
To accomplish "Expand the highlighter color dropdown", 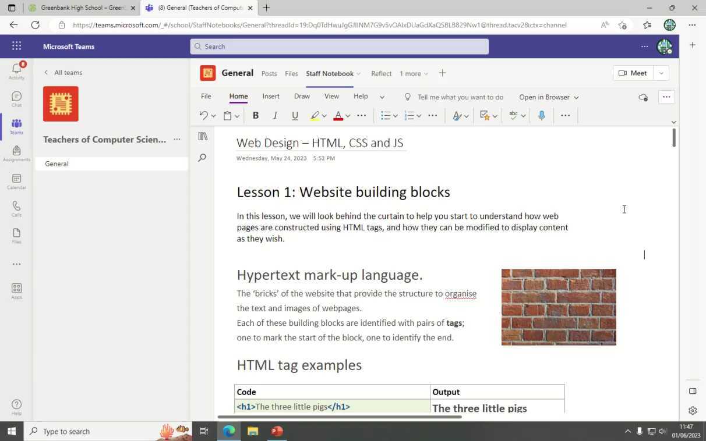I will (324, 116).
